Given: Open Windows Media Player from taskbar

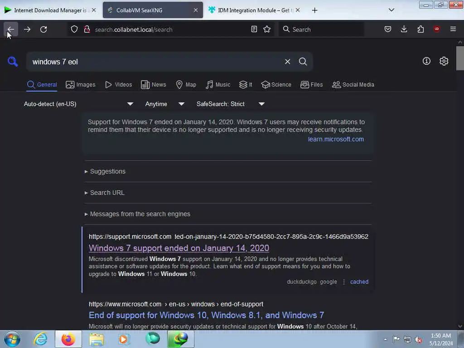Looking at the screenshot, I should coord(124,339).
